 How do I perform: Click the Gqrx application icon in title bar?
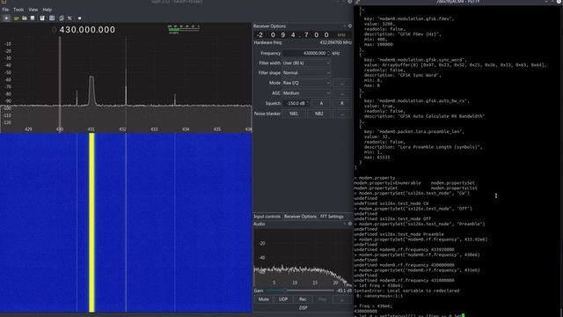[x=4, y=2]
